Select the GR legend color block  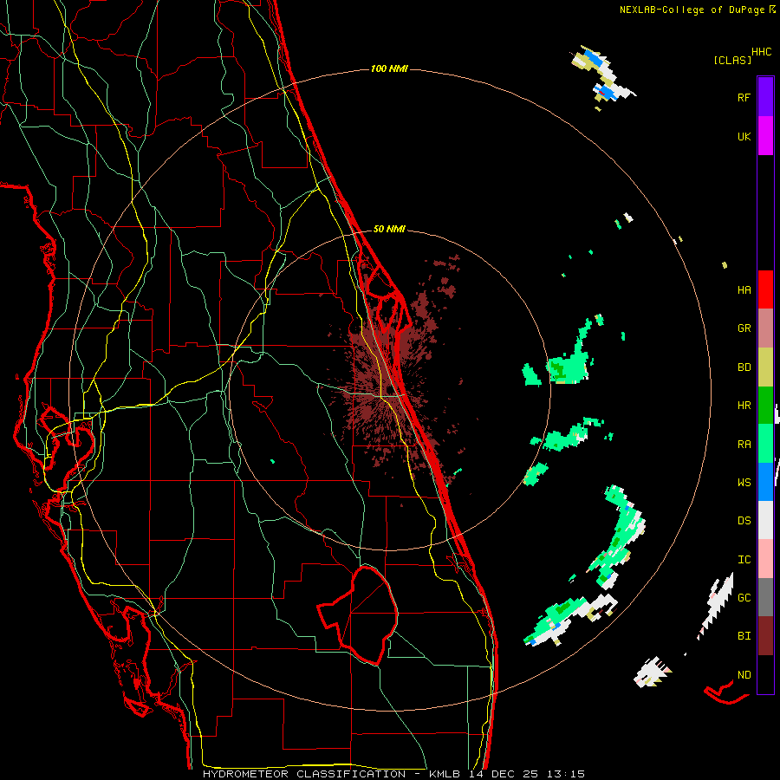coord(765,328)
